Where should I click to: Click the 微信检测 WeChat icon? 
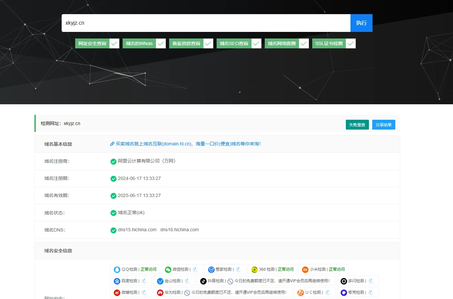(x=168, y=269)
